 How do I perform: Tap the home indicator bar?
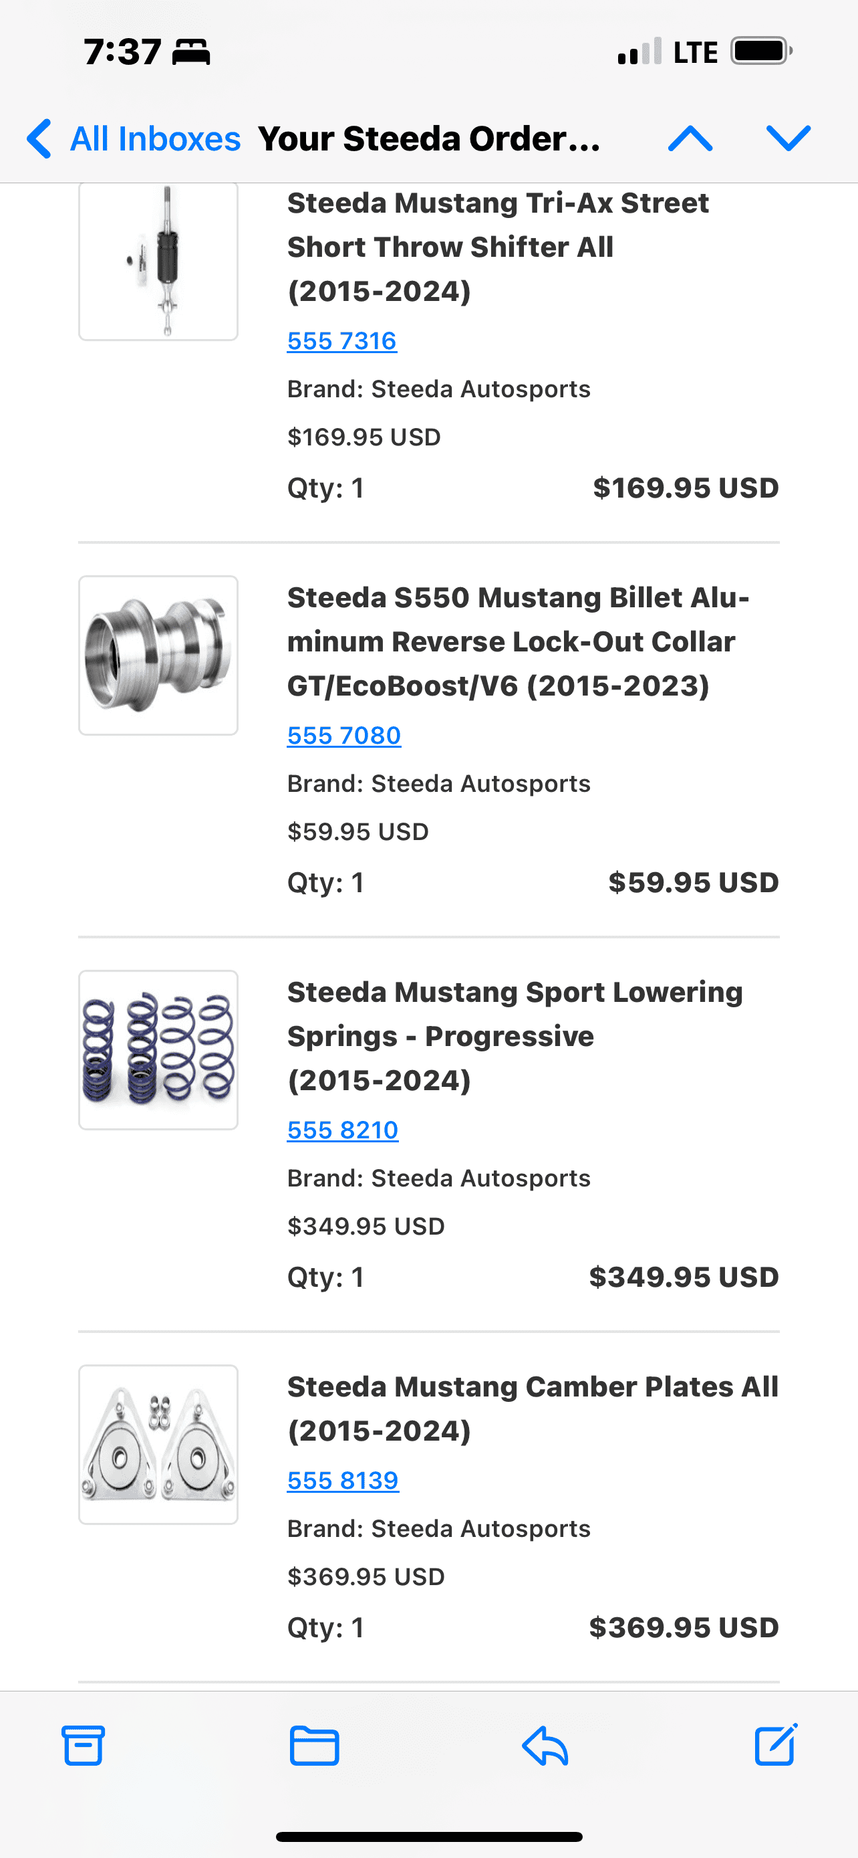(430, 1837)
